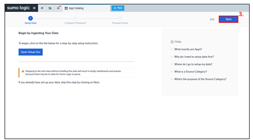
Task: Expand 'Where do I go to setup my data?'
Action: click(193, 64)
